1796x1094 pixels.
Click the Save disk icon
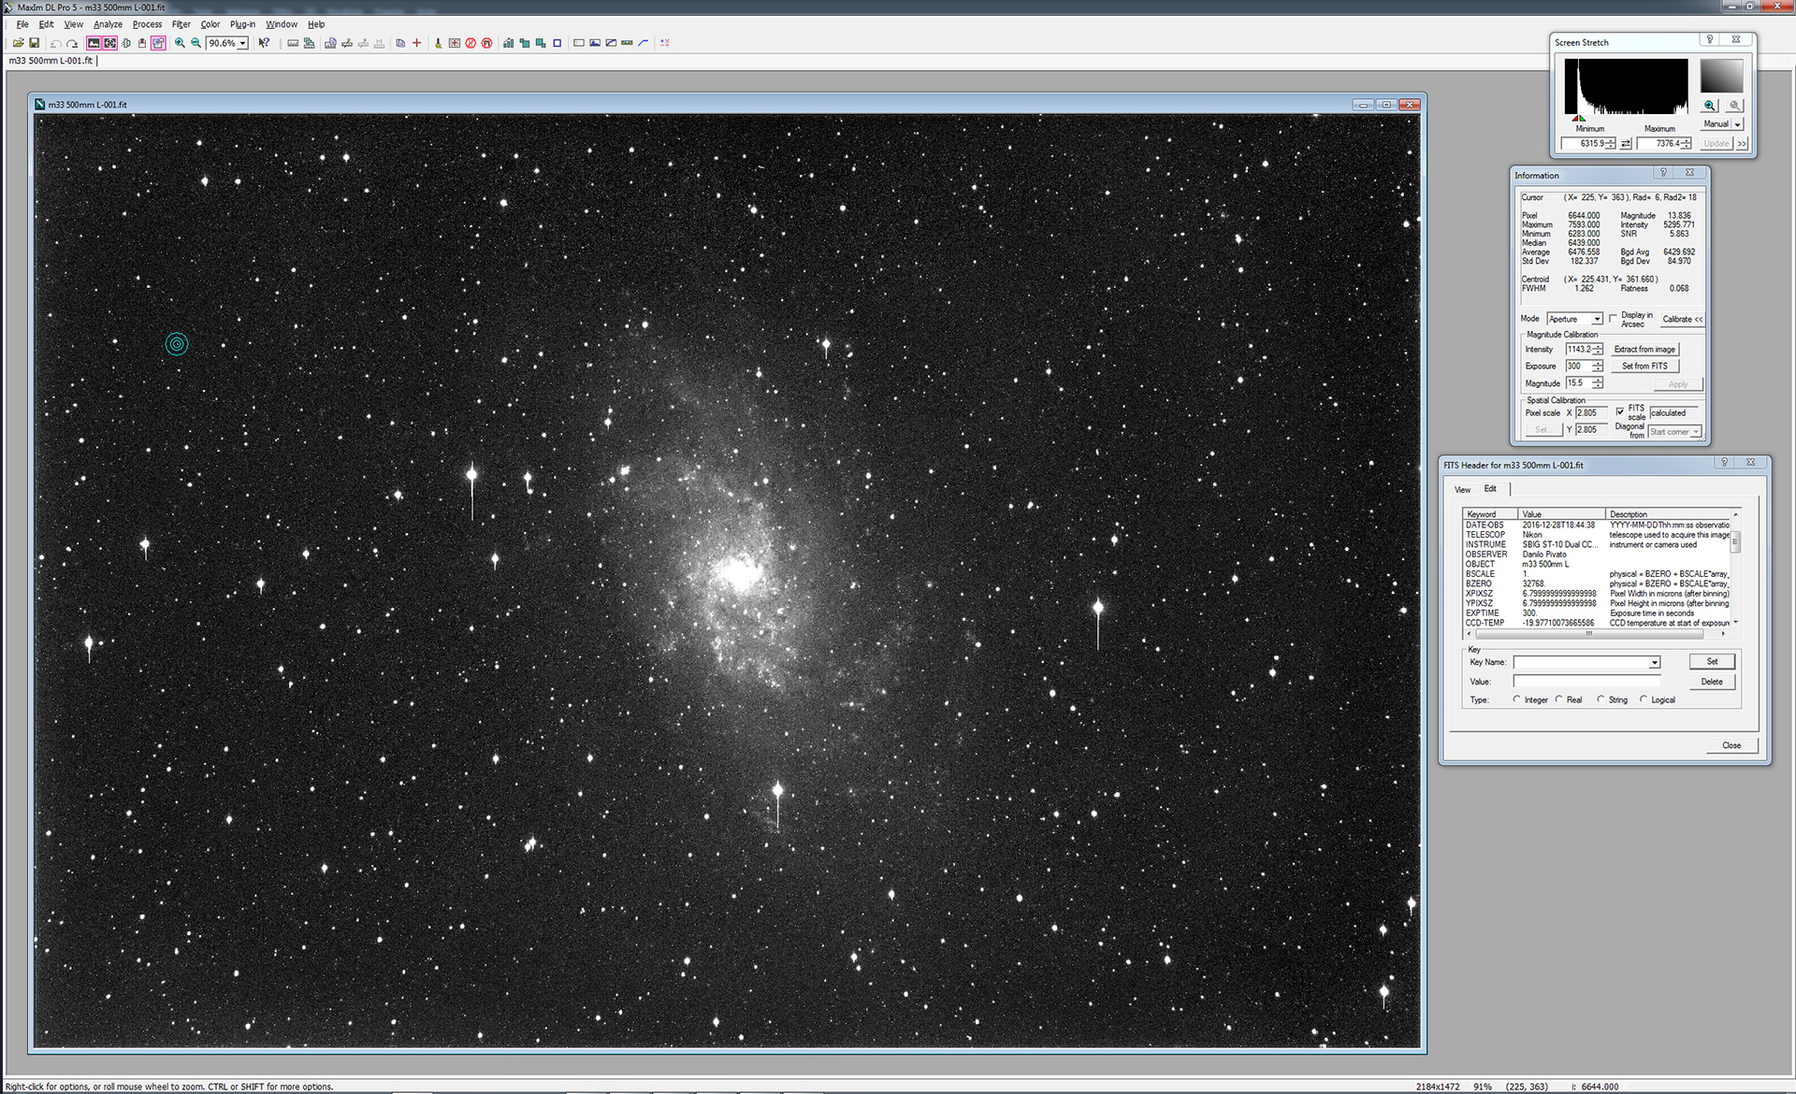35,43
